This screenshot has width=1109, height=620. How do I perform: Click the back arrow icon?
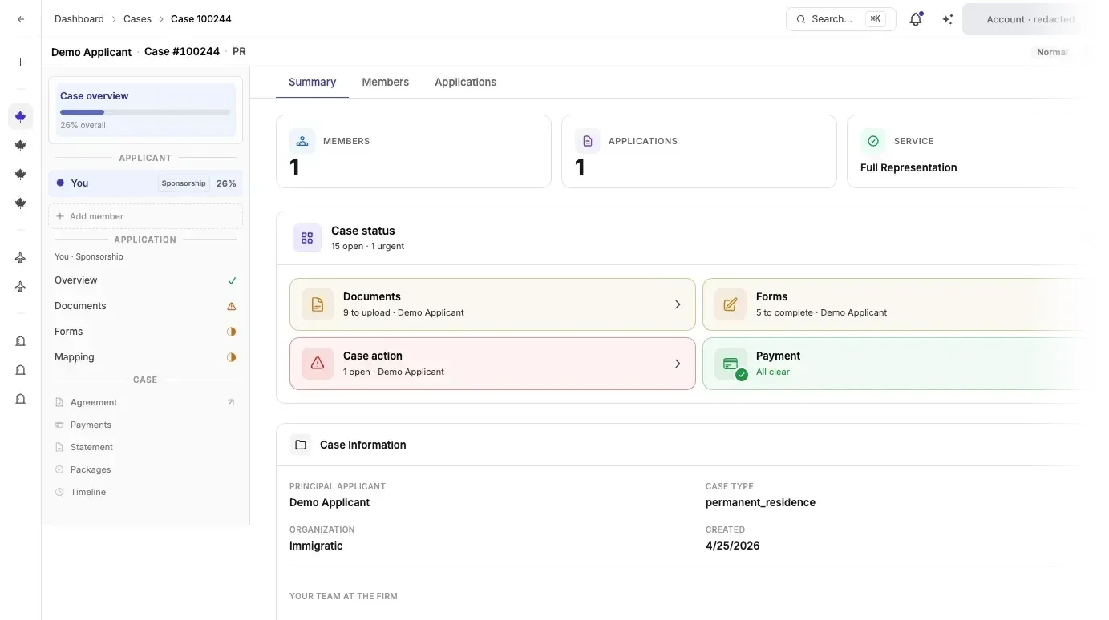click(21, 19)
